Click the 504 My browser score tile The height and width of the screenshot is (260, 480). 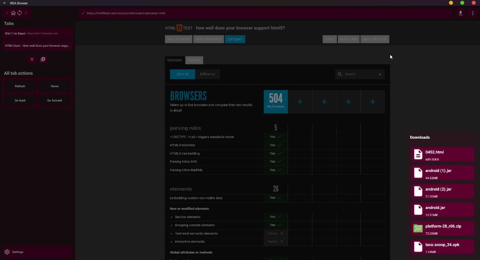276,102
